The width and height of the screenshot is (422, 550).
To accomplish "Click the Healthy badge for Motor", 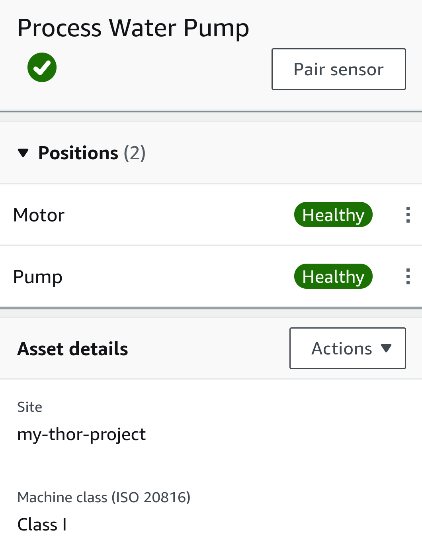I will pos(333,215).
